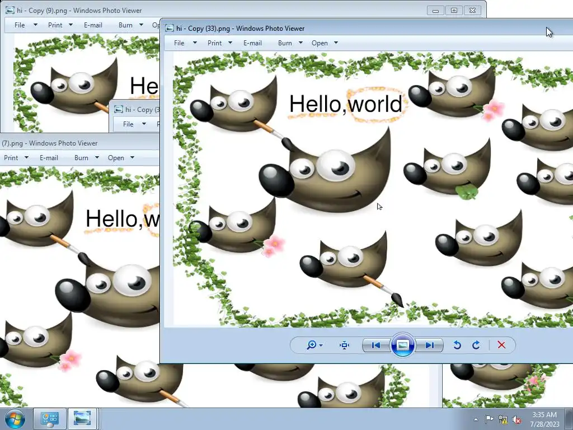
Task: Click the displayed image in Copy (33) viewer
Action: pos(373,188)
